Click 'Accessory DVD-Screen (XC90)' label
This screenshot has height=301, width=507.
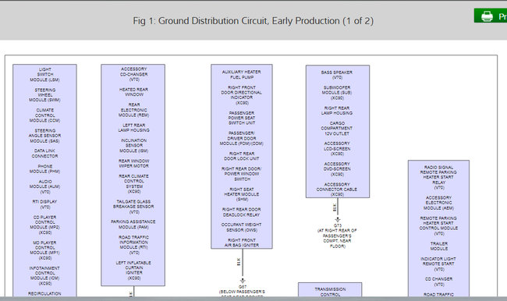coord(337,168)
